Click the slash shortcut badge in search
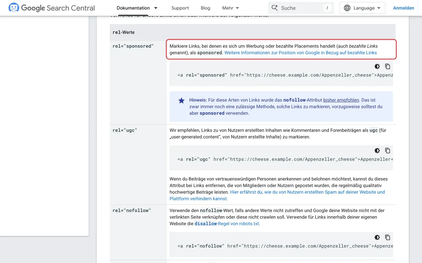Viewport: 422px width, 263px height. point(327,8)
